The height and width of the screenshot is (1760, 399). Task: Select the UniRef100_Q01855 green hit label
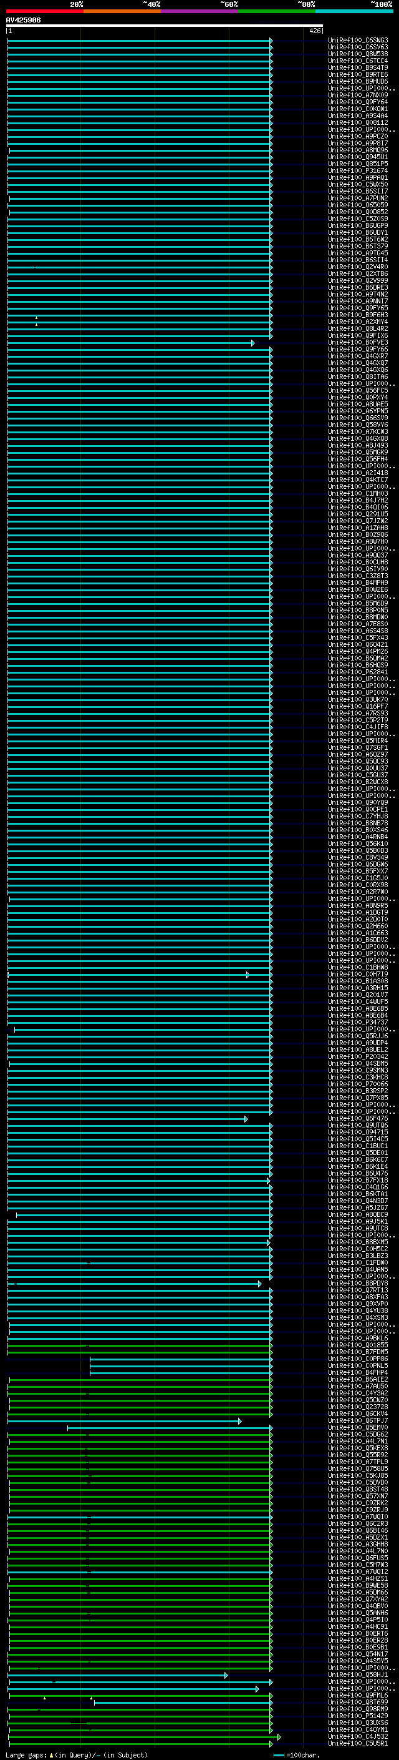pyautogui.click(x=358, y=1345)
